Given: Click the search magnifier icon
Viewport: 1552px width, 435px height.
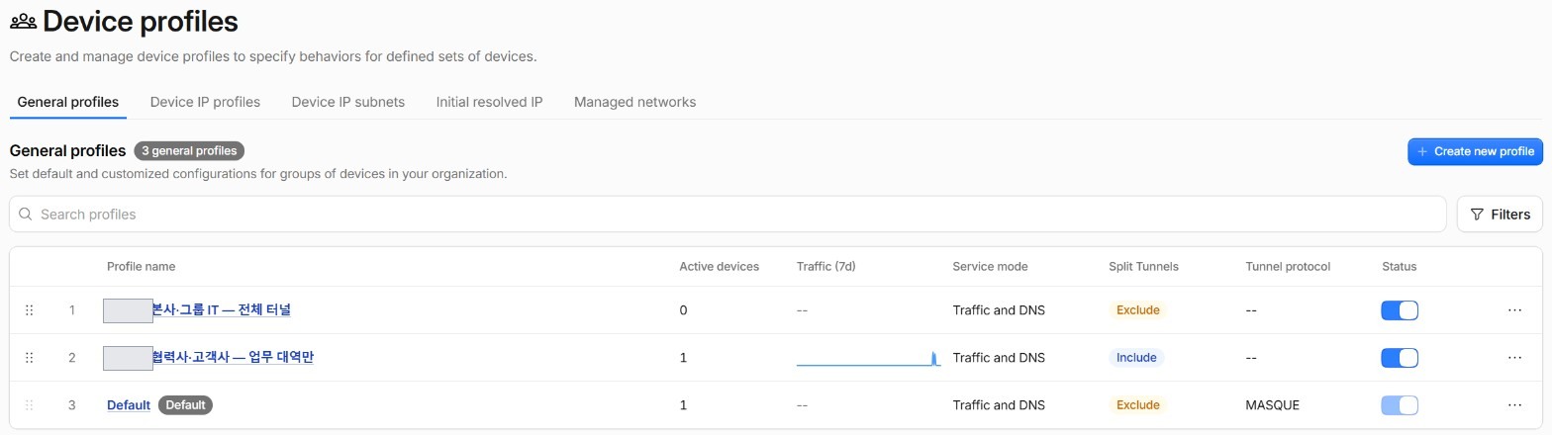Looking at the screenshot, I should (x=26, y=215).
